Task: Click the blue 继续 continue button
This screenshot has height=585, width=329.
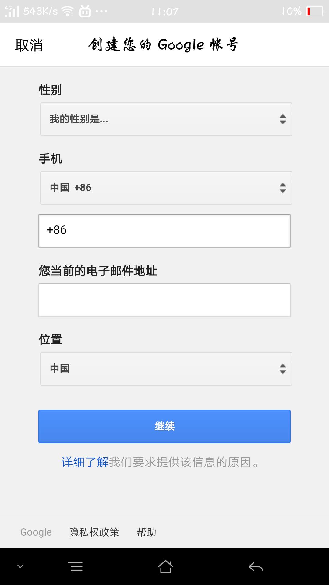Action: pyautogui.click(x=164, y=426)
